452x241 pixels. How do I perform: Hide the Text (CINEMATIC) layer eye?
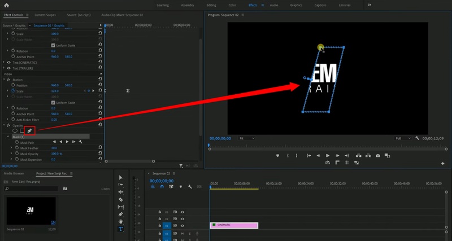coord(8,62)
